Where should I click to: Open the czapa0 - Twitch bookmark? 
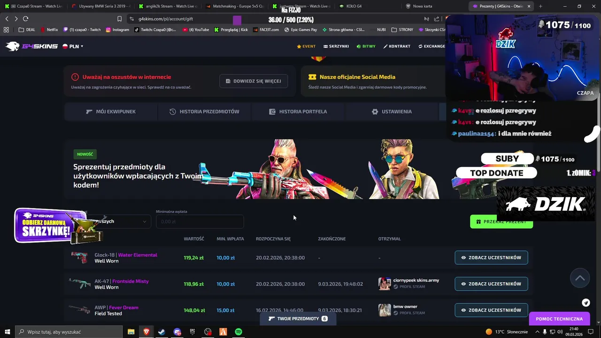(x=82, y=30)
